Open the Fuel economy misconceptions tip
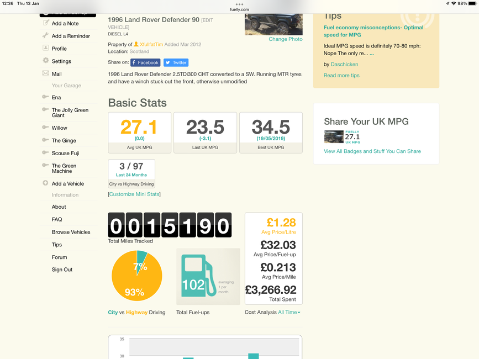The width and height of the screenshot is (479, 359). coord(373,31)
